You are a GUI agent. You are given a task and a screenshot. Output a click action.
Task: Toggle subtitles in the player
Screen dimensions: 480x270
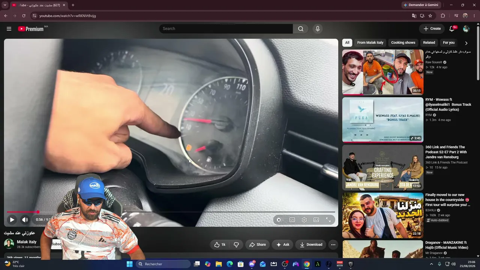(292, 220)
